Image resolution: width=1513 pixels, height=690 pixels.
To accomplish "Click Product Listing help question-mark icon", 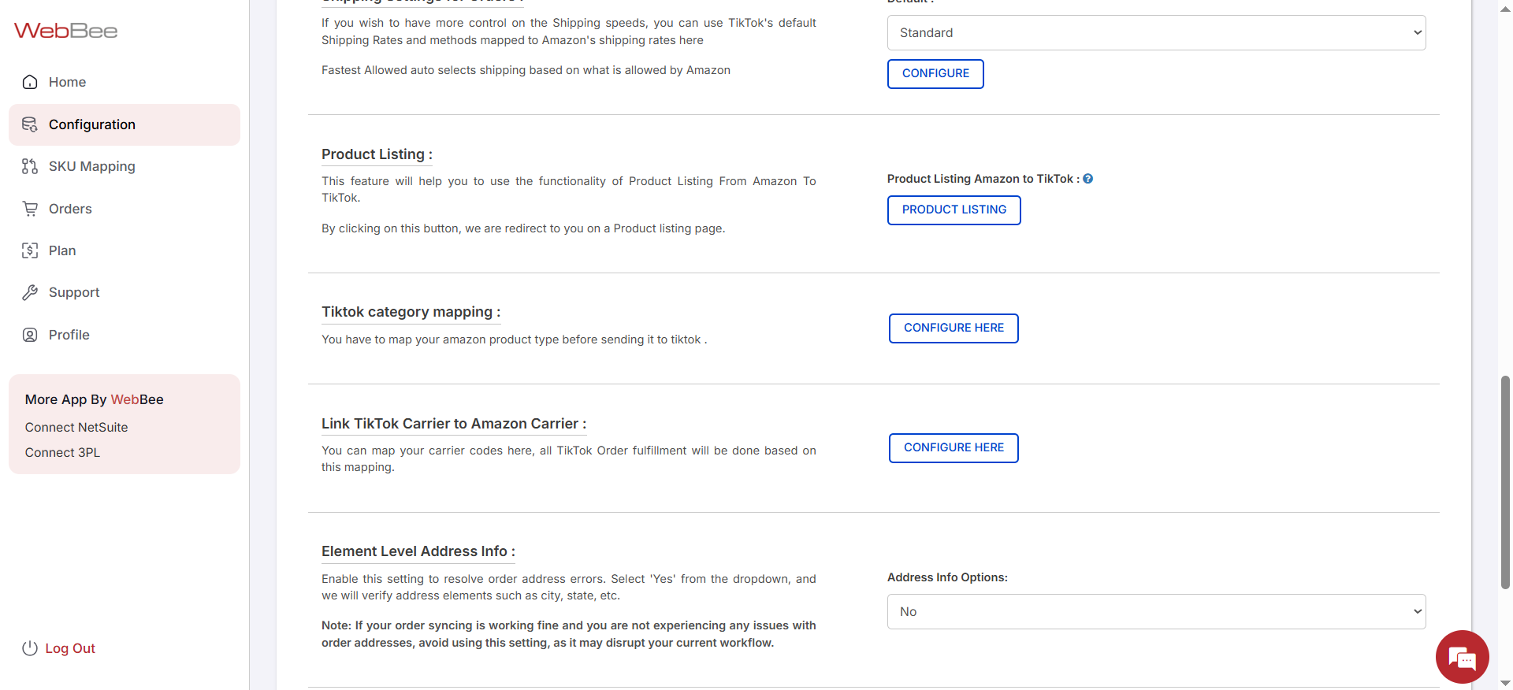I will click(1087, 179).
